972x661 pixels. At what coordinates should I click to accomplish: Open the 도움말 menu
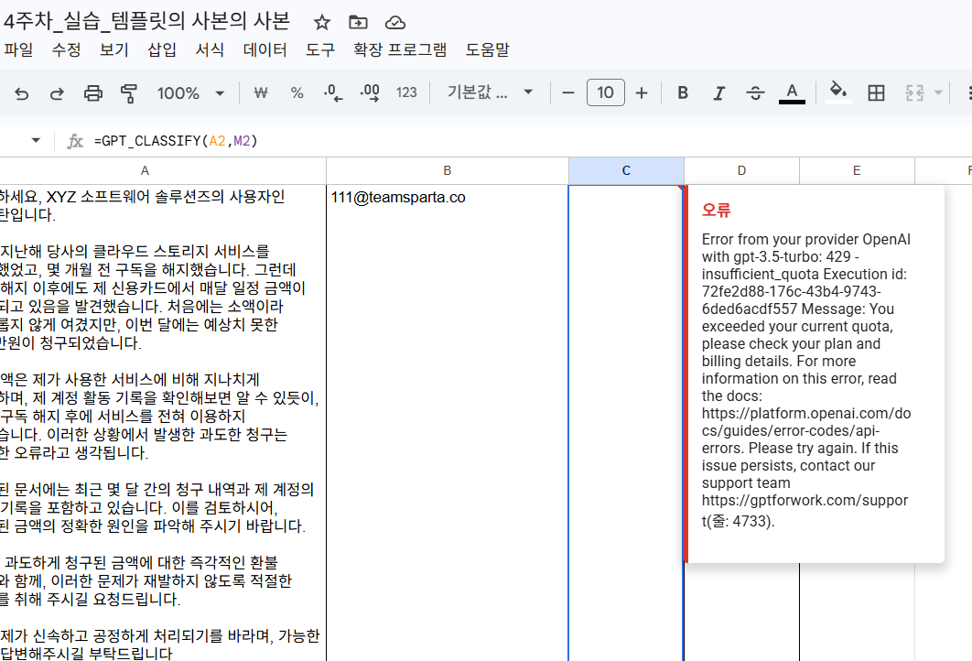click(x=487, y=49)
